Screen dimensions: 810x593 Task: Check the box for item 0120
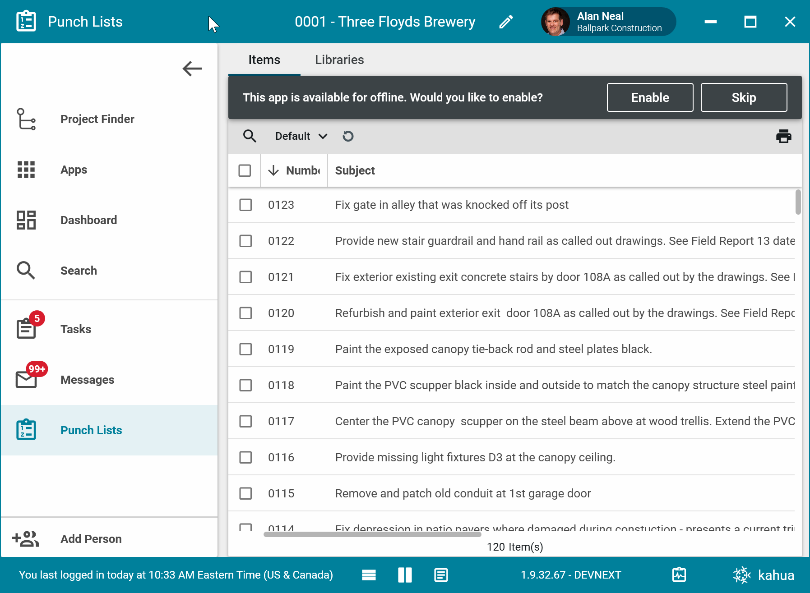245,313
